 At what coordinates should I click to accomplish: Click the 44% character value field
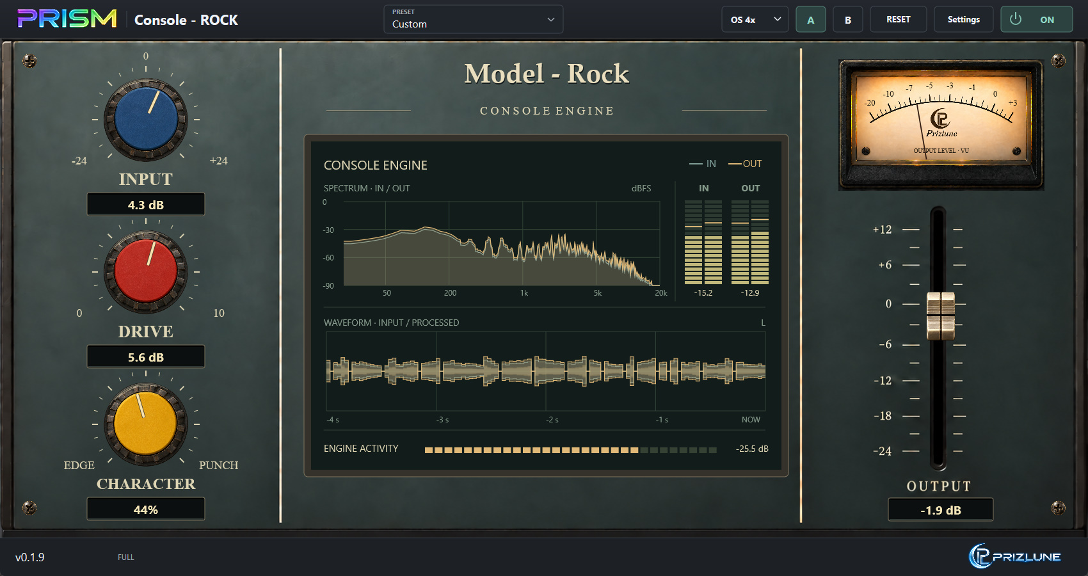pos(146,509)
